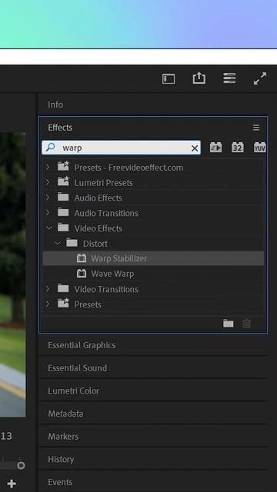
Task: Open the Info panel tab
Action: click(x=55, y=105)
